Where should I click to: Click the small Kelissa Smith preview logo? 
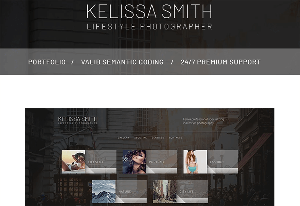point(78,120)
